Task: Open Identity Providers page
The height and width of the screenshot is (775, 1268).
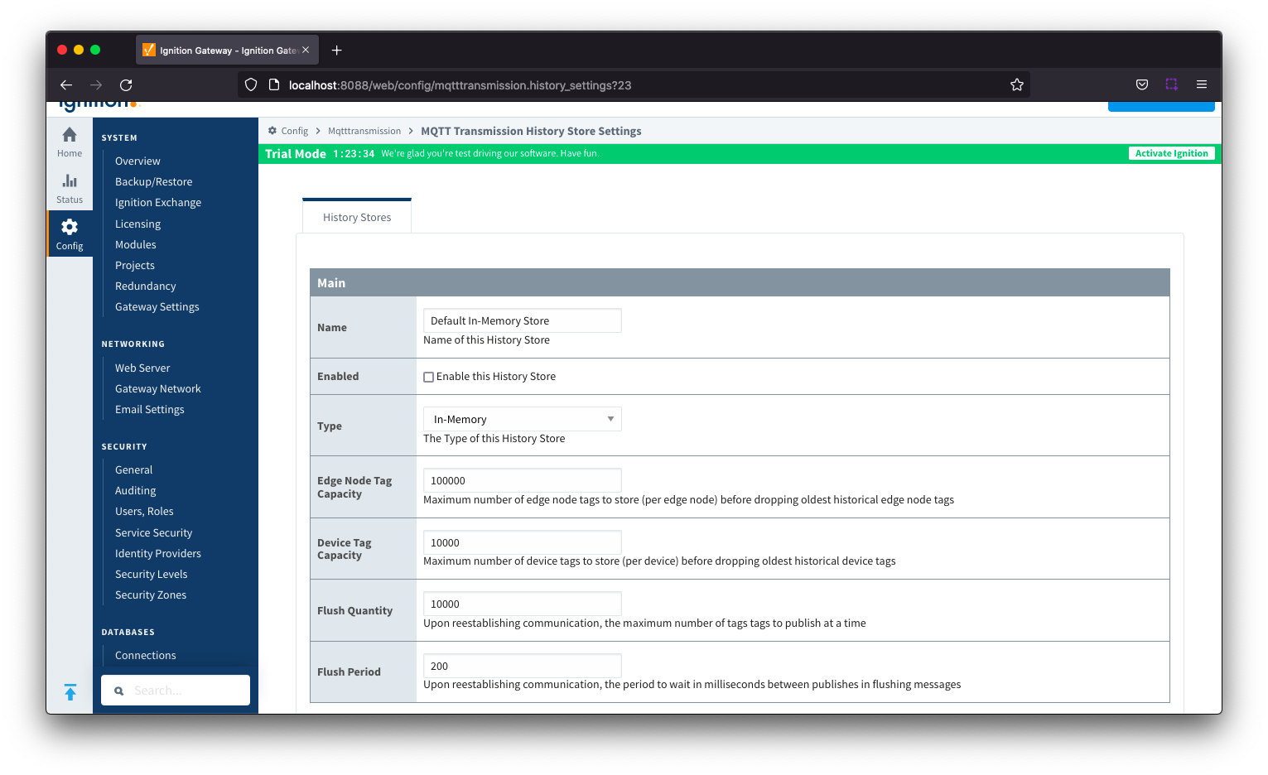Action: [x=158, y=553]
